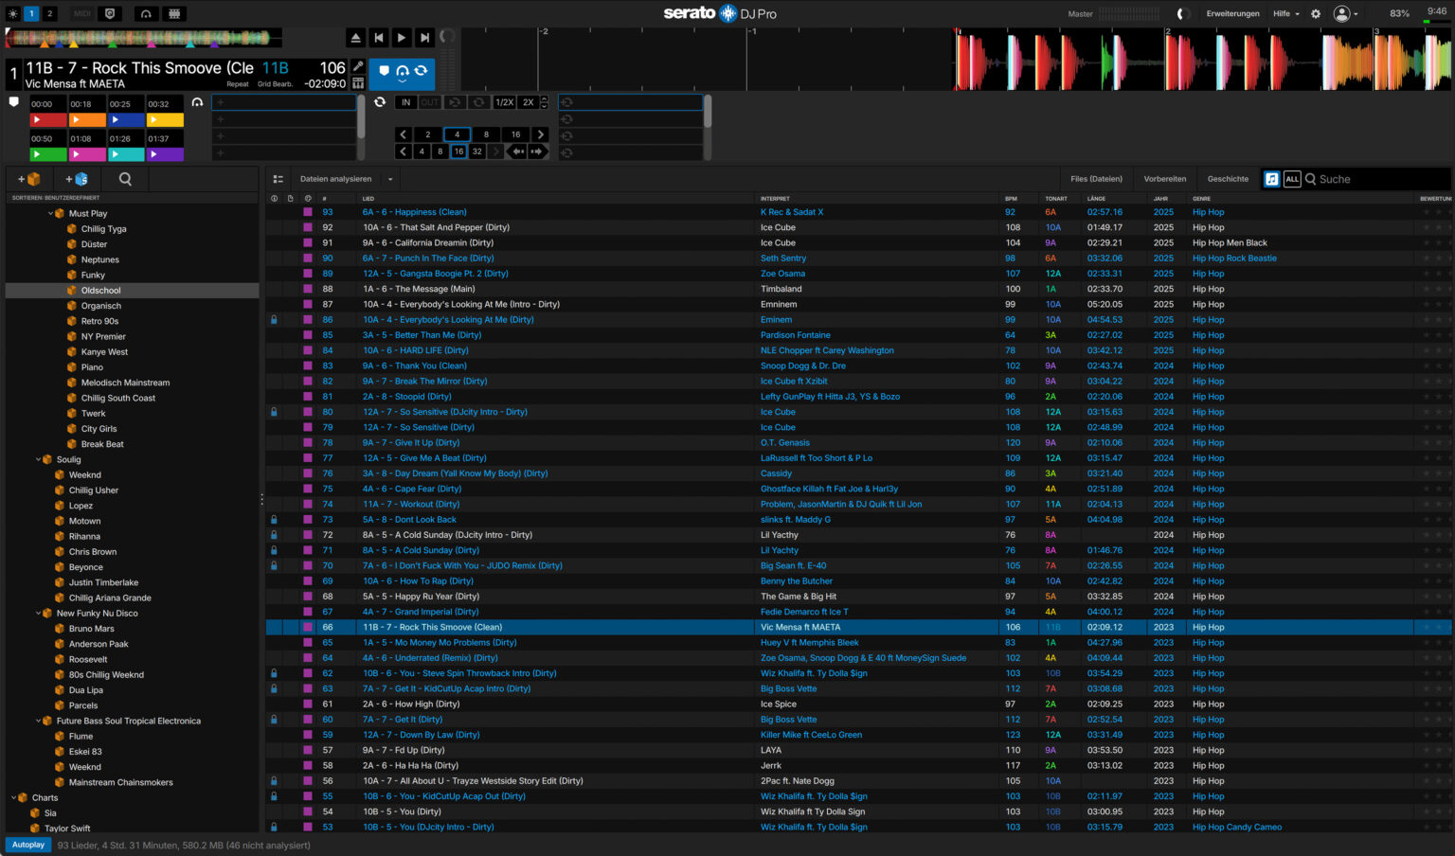Expand the Charts crate

[13, 797]
